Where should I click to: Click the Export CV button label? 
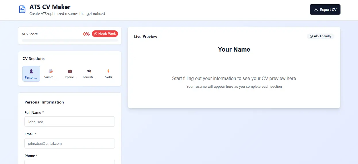tap(328, 9)
